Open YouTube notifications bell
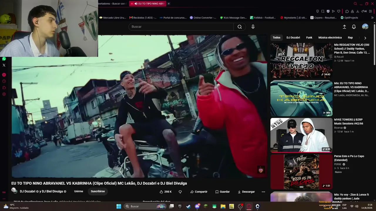The width and height of the screenshot is (376, 211). click(354, 27)
